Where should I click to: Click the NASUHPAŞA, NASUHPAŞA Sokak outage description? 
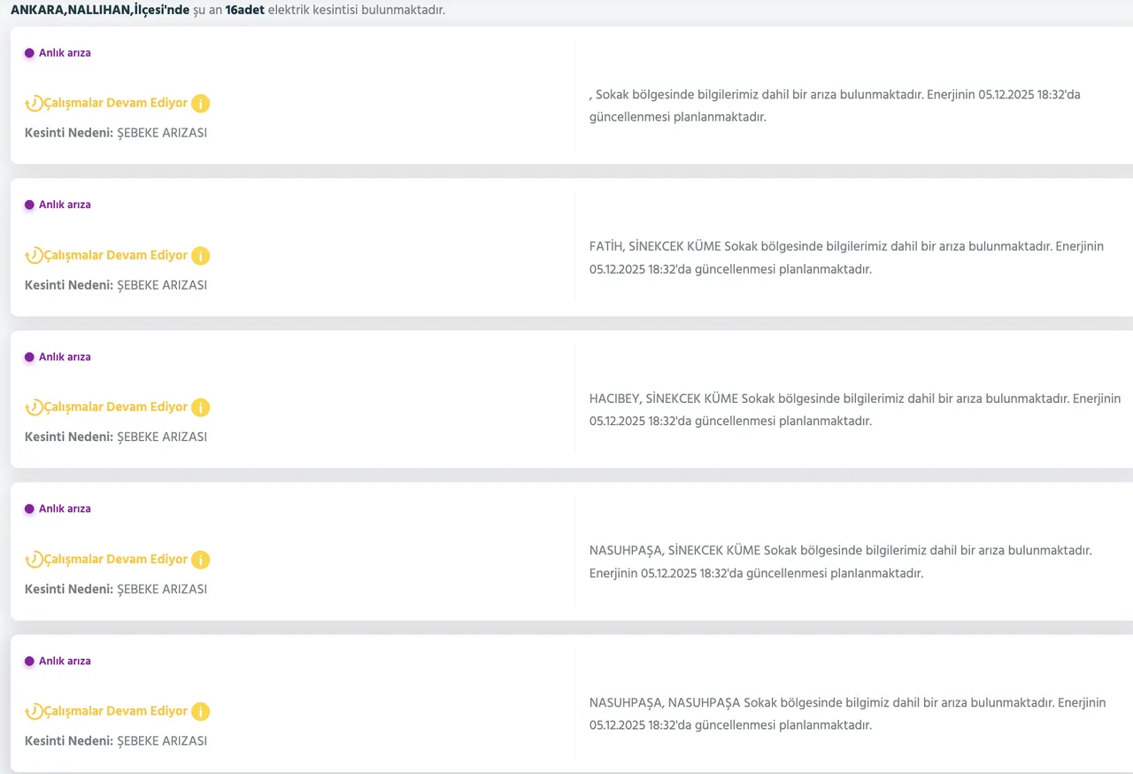tap(847, 714)
